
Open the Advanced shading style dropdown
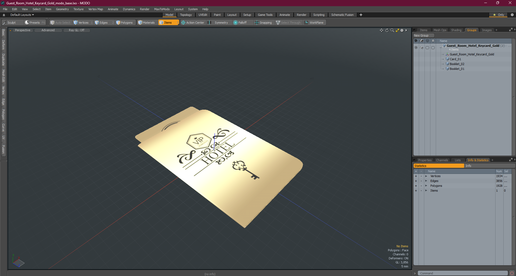(x=48, y=30)
